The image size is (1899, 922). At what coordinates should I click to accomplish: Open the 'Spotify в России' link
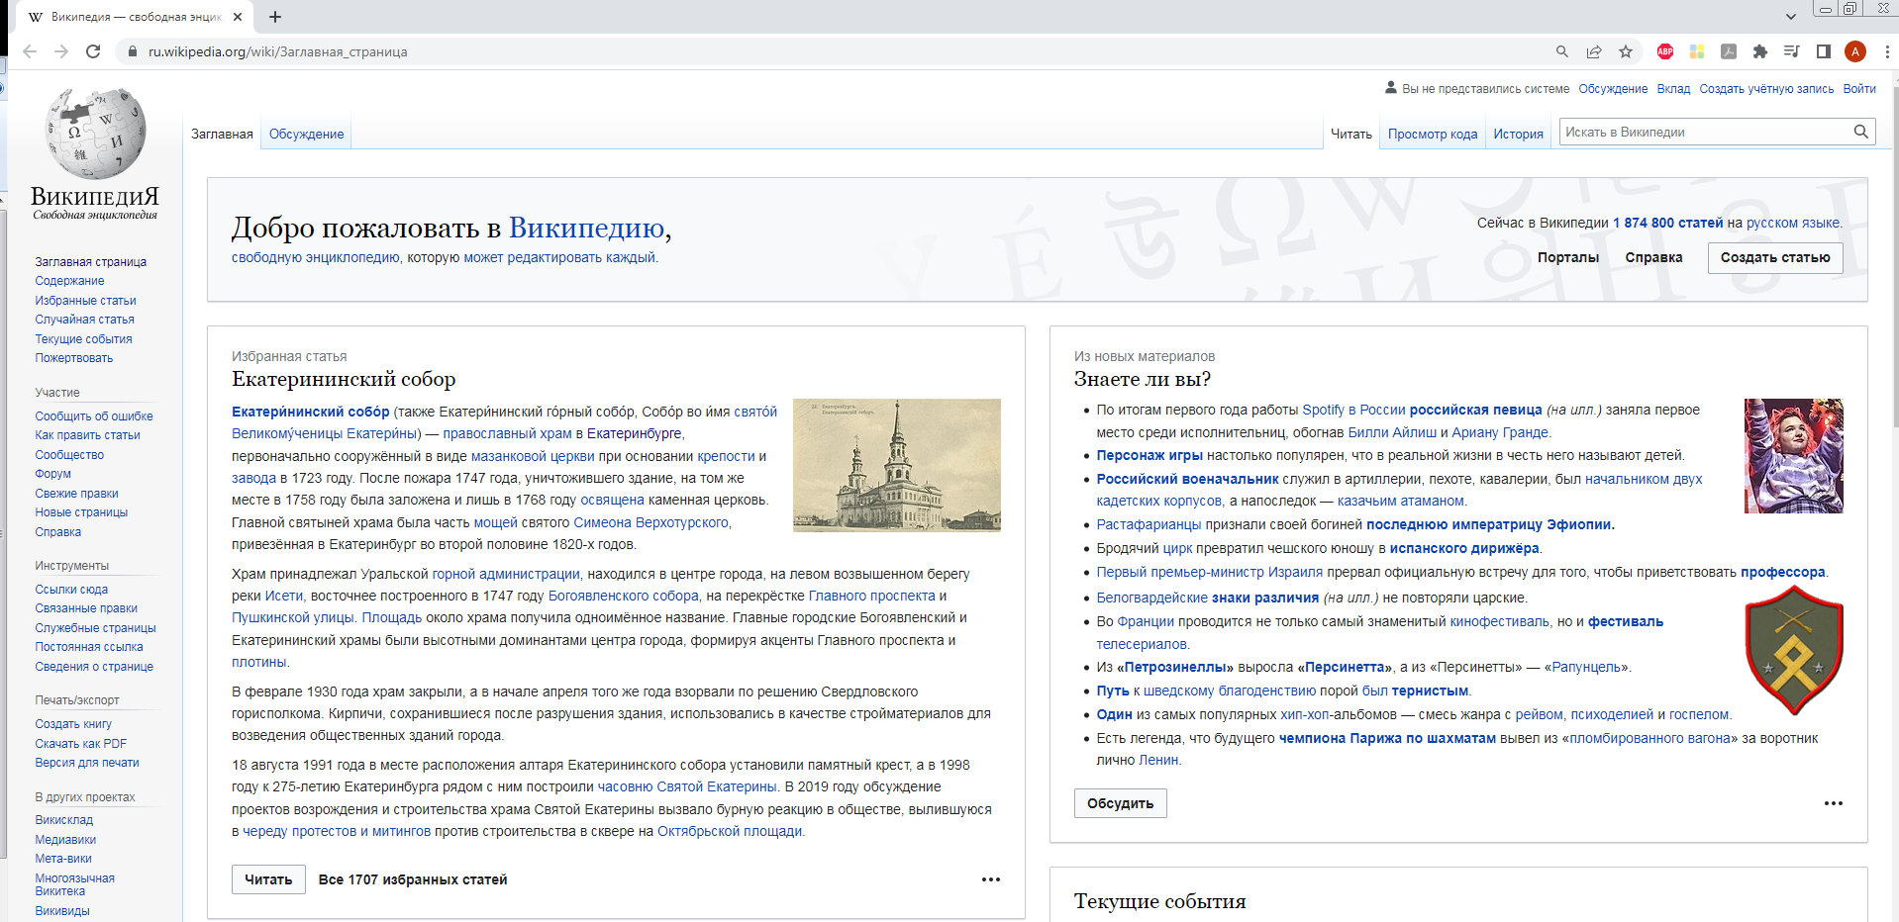[1353, 410]
